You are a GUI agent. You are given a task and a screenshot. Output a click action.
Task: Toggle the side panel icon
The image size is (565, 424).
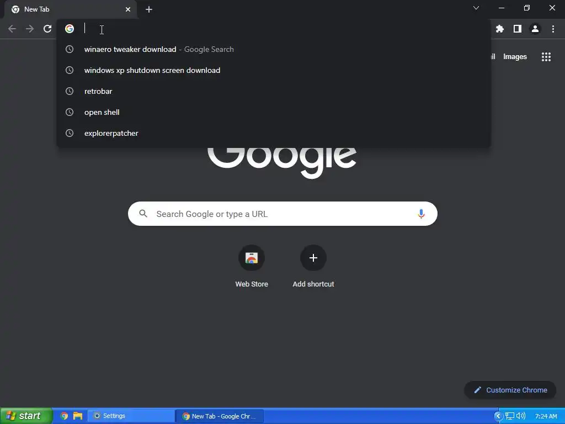[x=518, y=29]
